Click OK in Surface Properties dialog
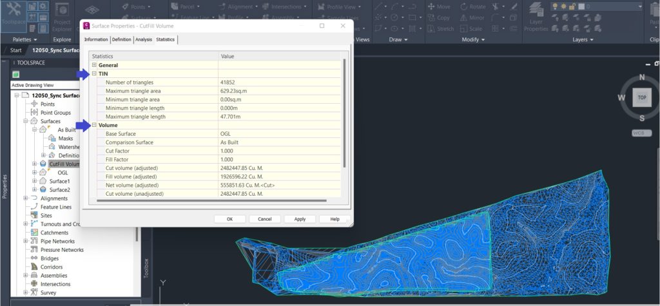 230,219
